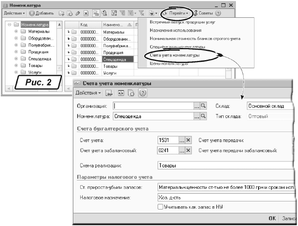This screenshot has width=298, height=226.
Task: Collapse the root Номенклатура tree node
Action: coord(10,25)
